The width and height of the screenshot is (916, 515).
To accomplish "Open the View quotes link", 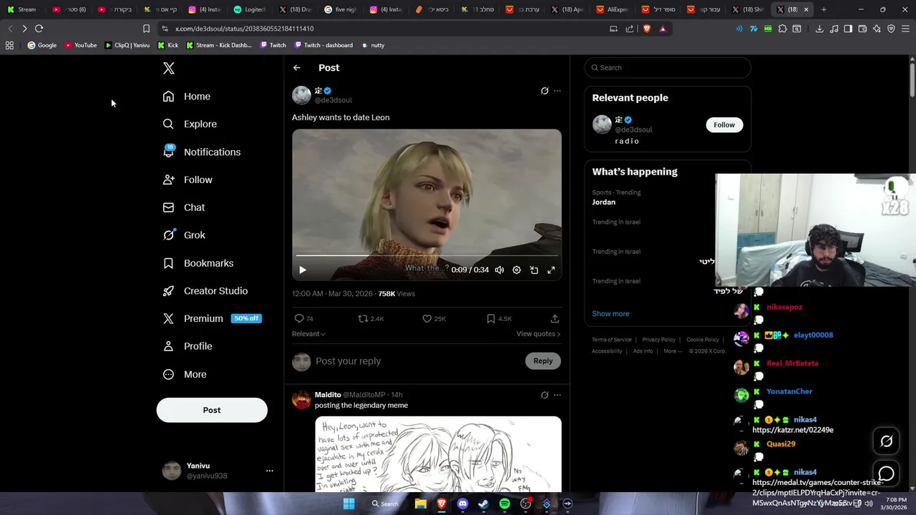I will pyautogui.click(x=538, y=334).
